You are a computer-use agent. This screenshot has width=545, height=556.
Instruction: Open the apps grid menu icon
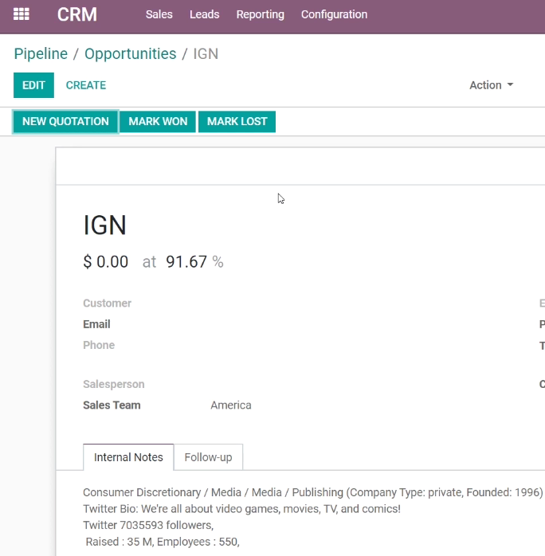(22, 14)
